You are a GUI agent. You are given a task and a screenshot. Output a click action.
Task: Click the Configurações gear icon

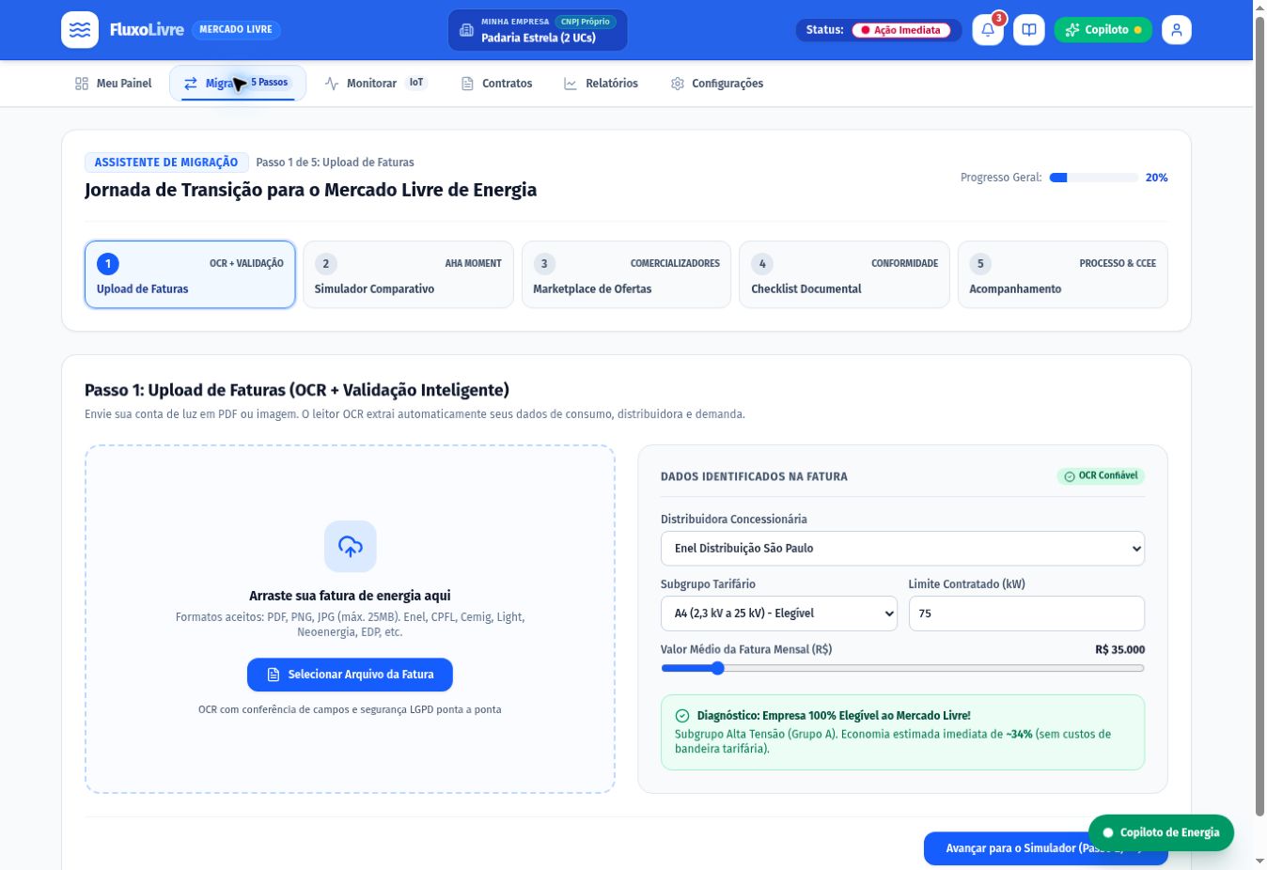[678, 84]
